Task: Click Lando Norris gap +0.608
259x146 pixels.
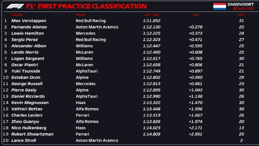Action: [196, 52]
